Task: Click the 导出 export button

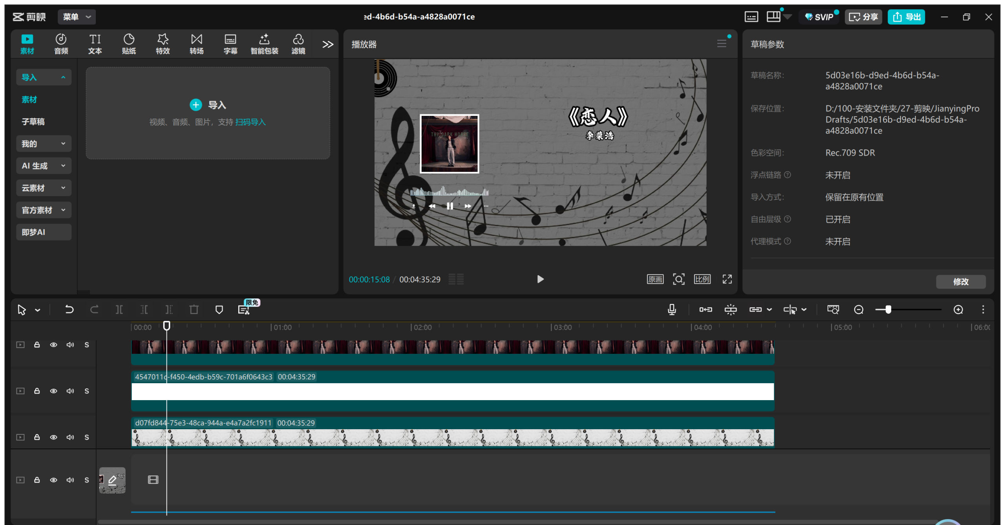Action: pyautogui.click(x=906, y=17)
